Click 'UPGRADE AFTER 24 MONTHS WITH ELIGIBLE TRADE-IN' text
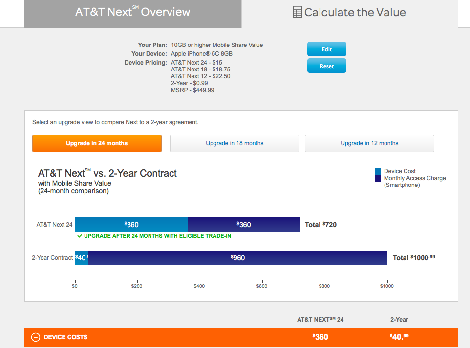 157,236
